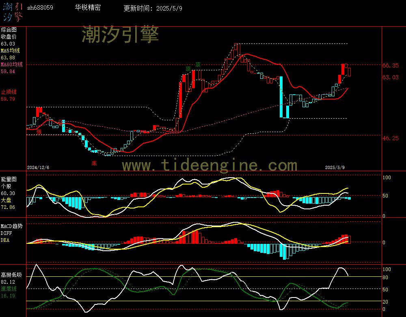Click the red 强 marker on chart
Screen dimensions: 406x317
(x=39, y=132)
